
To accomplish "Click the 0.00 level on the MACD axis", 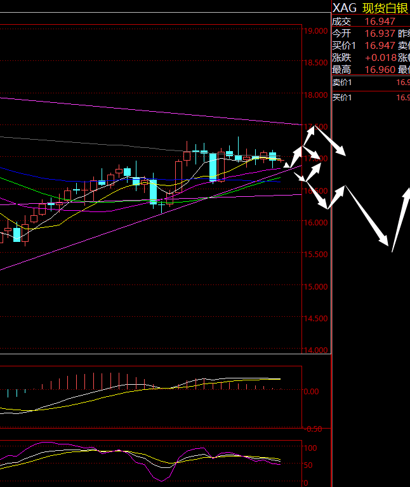I will pos(311,392).
